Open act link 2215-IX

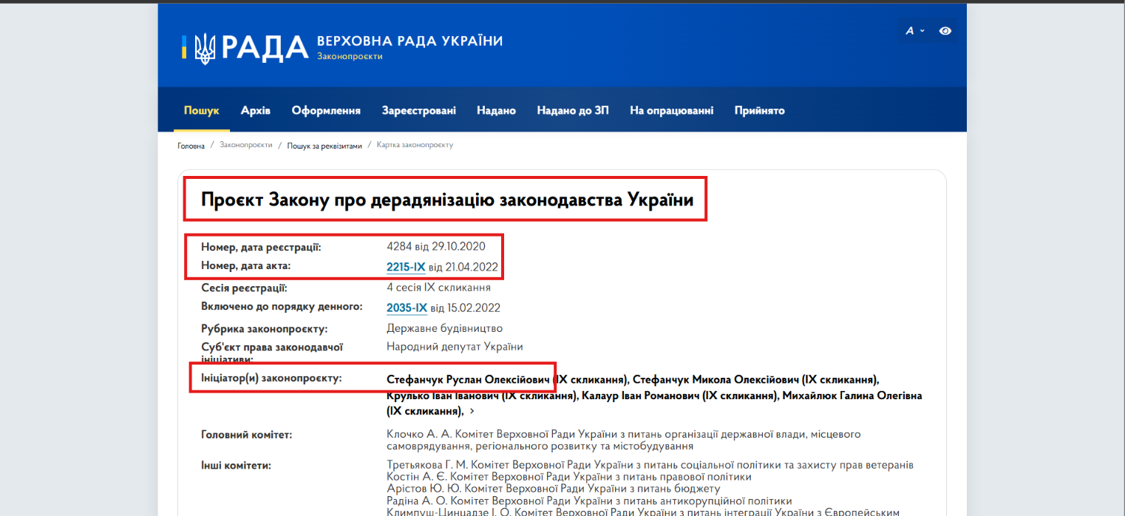(x=406, y=267)
